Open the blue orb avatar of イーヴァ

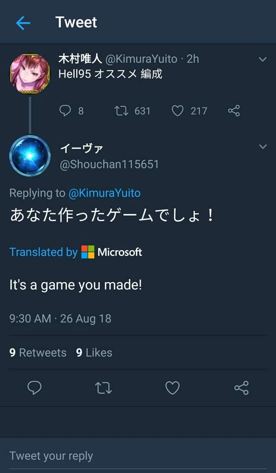30,155
